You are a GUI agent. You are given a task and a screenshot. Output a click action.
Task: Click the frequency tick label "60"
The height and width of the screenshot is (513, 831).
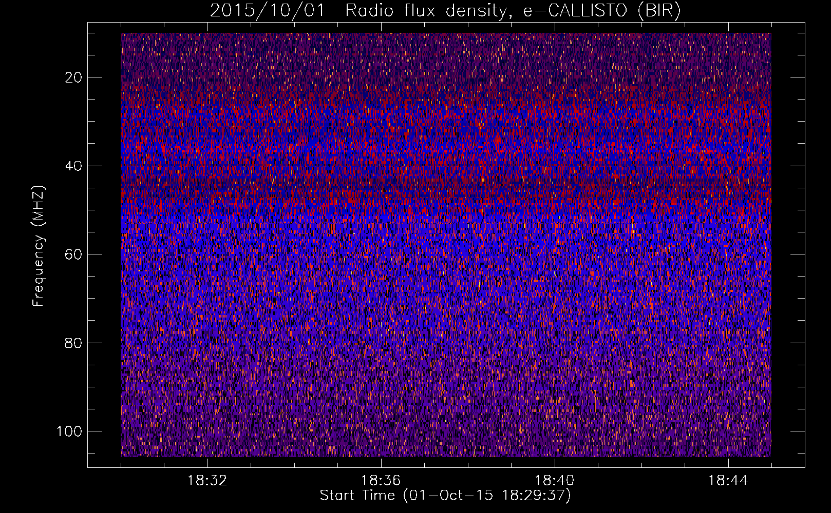(x=74, y=254)
